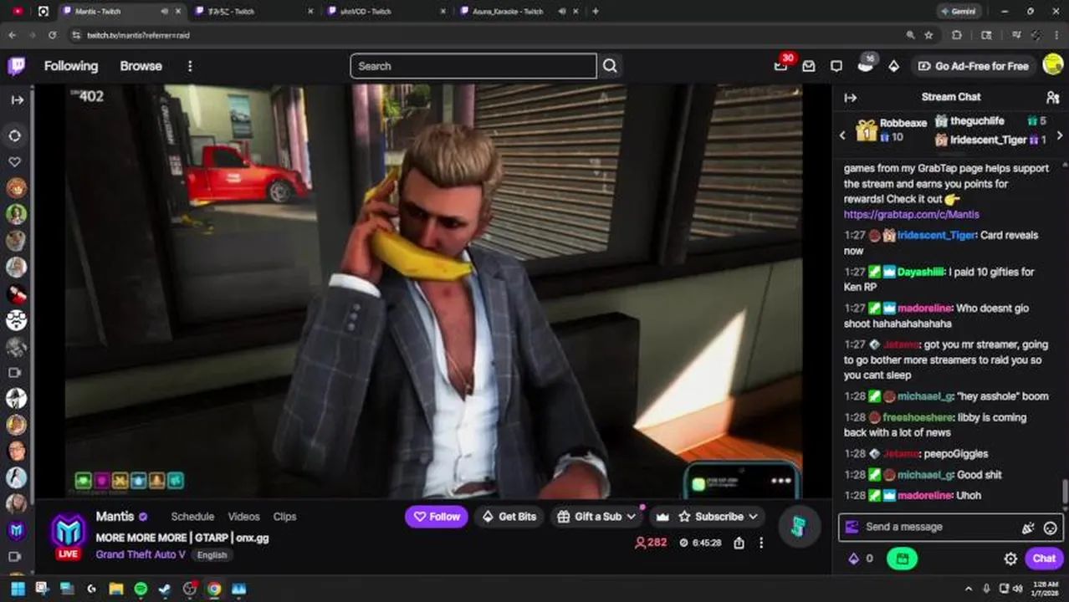This screenshot has width=1069, height=602.
Task: Open the hype icon with 16 badge
Action: coord(866,65)
